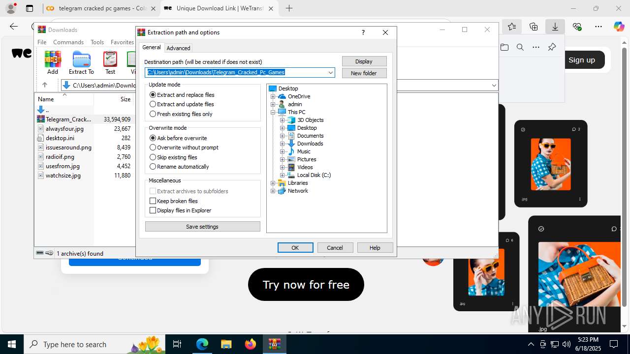Select Skip existing files
The image size is (630, 354).
173,157
